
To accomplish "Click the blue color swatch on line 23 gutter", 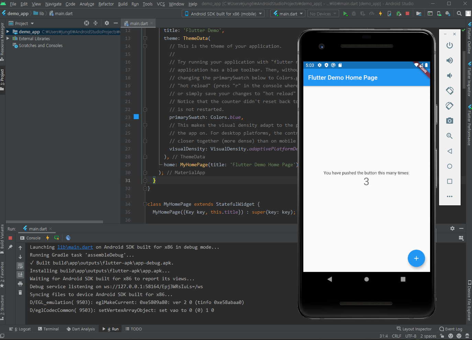I will click(136, 117).
